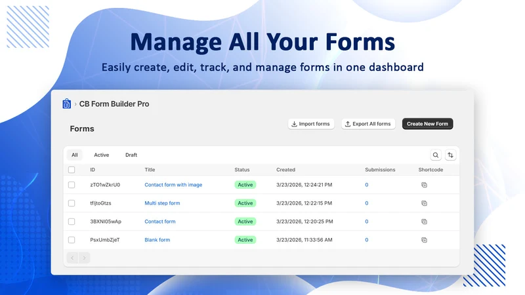Click the Export All forms button

pos(368,124)
